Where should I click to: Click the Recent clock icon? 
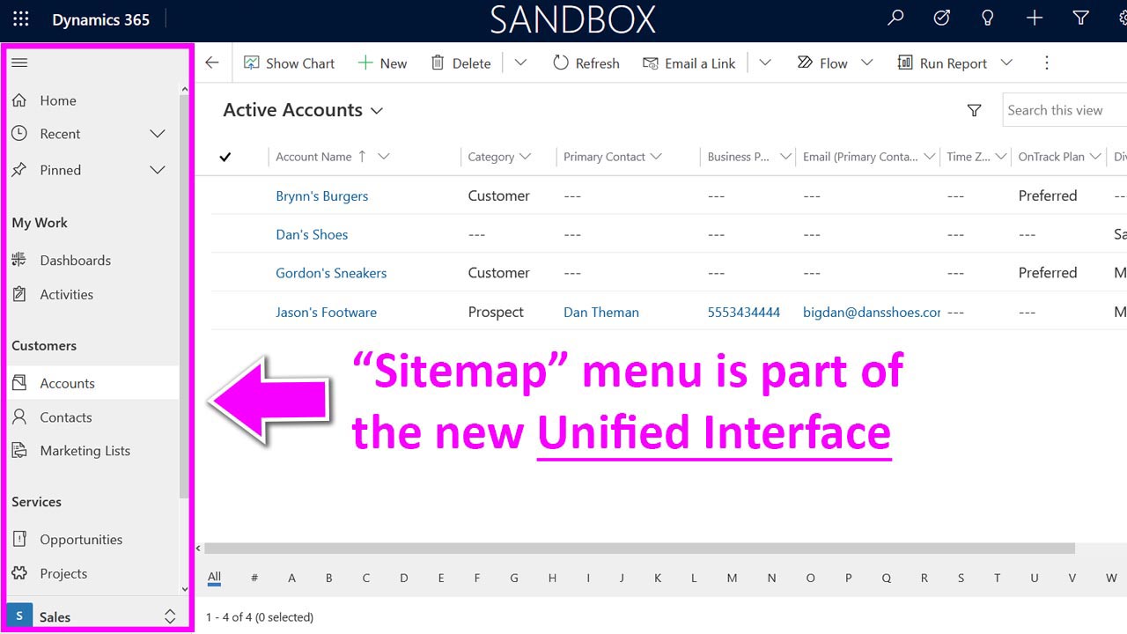point(19,134)
